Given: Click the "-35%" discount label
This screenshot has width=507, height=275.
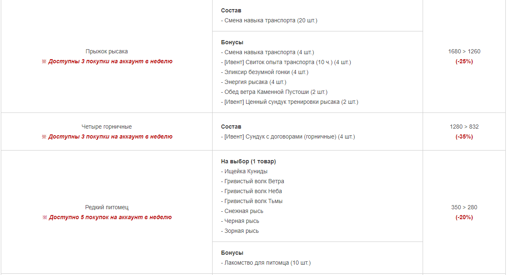Looking at the screenshot, I should click(x=464, y=137).
